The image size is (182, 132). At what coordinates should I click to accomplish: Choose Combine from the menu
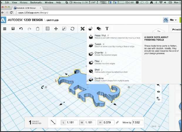114,80
